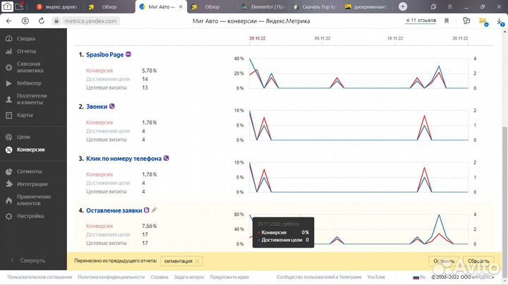Switch to the Скачать Top browser tab
The image size is (508, 285).
point(316,7)
